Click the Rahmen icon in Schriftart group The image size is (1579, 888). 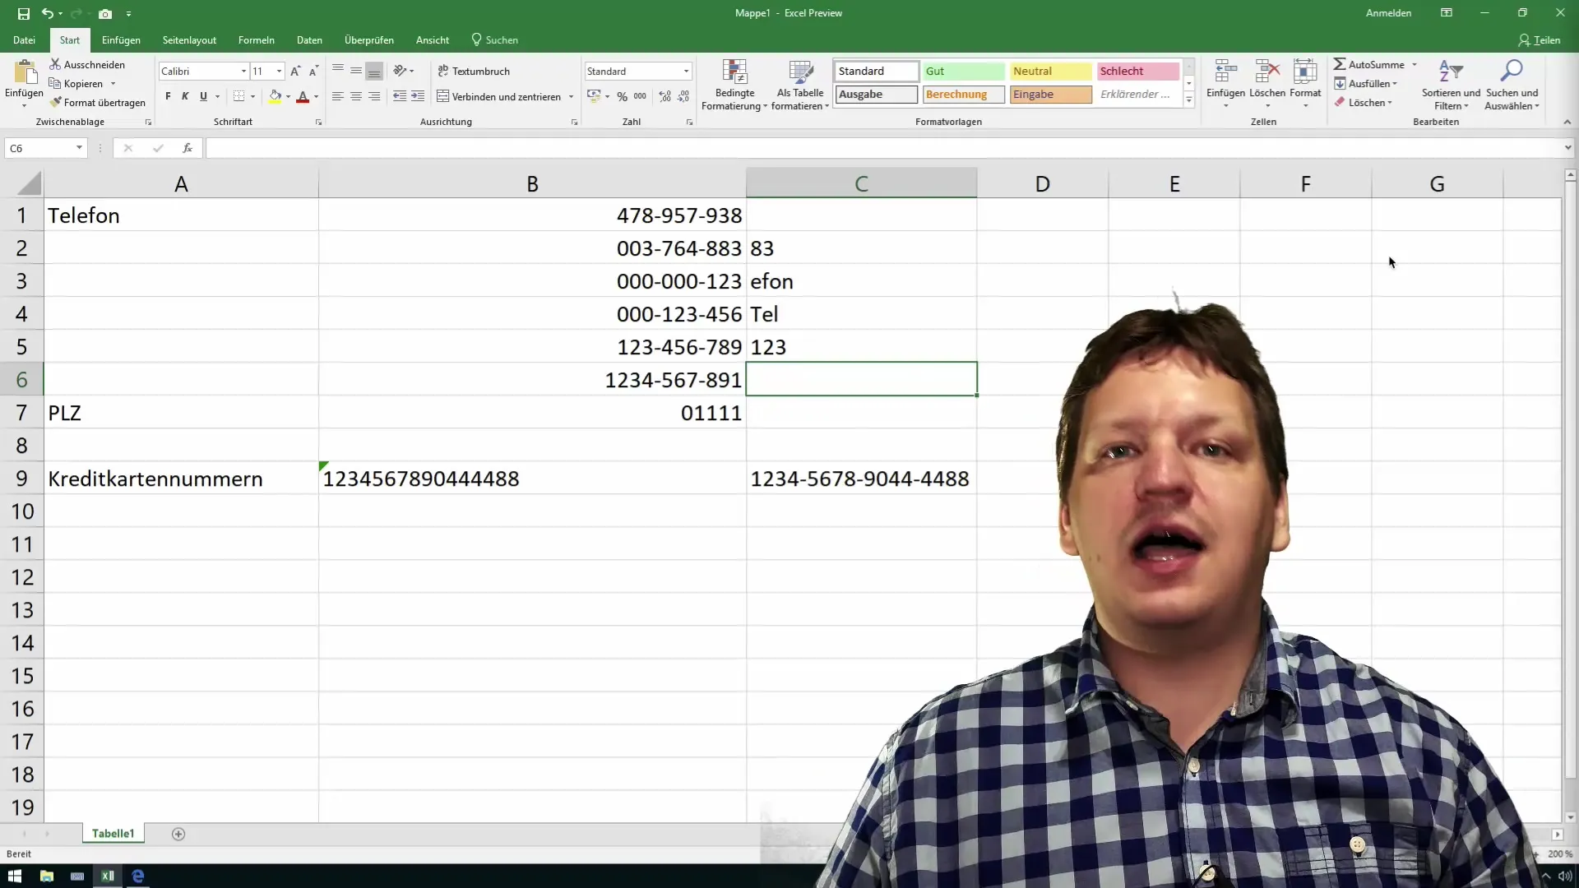(x=238, y=98)
